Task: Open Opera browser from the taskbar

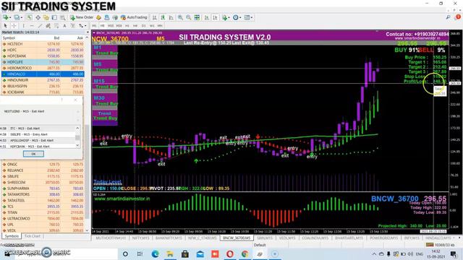Action: (x=230, y=253)
